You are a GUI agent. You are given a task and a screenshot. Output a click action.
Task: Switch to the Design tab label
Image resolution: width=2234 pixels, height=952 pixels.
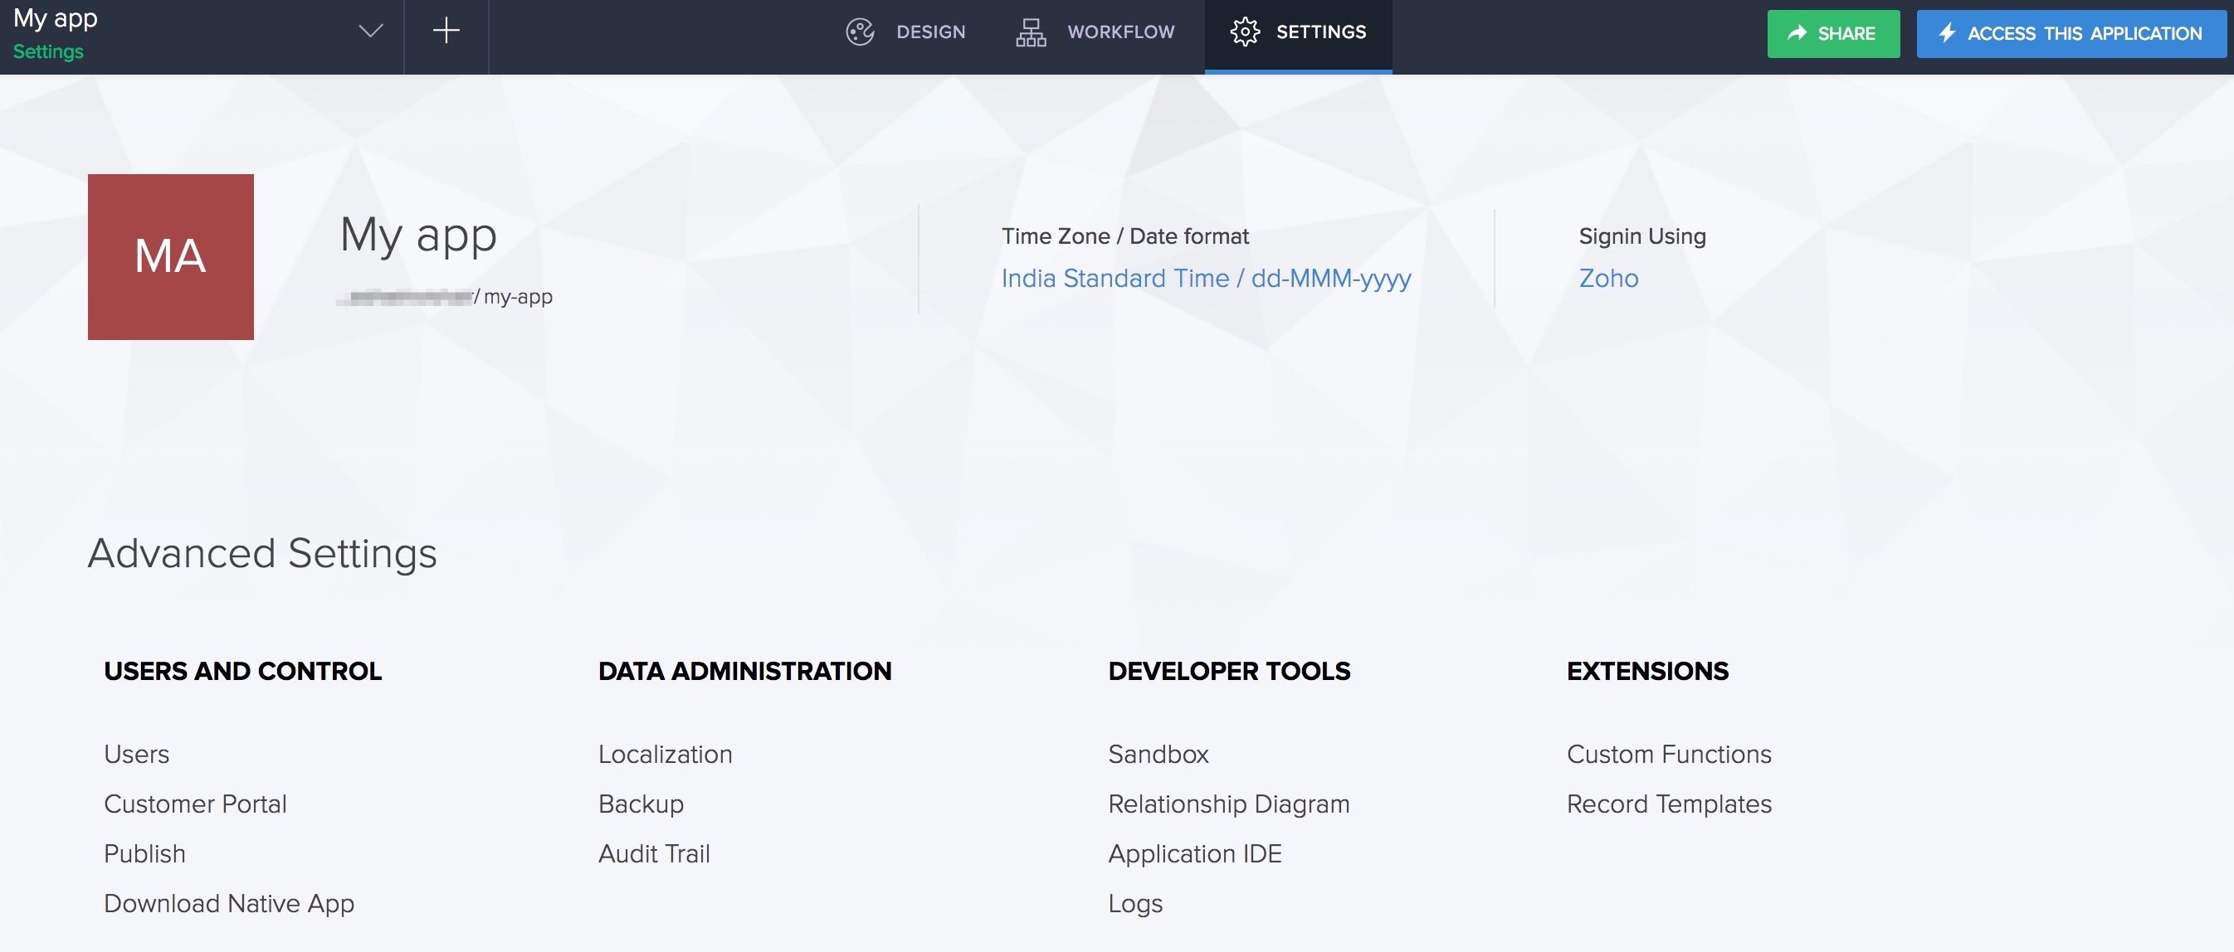pyautogui.click(x=930, y=32)
